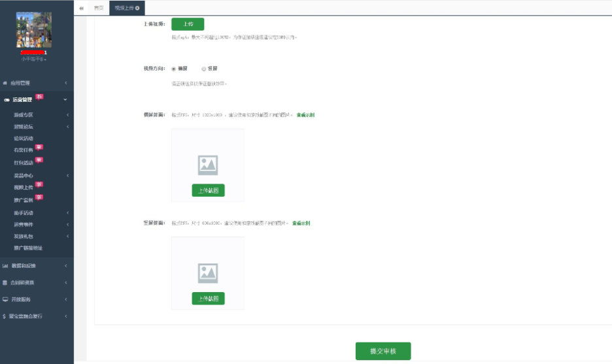Image resolution: width=612 pixels, height=364 pixels.
Task: Click the dollar icon in the bottom sidebar item
Action: tap(5, 316)
